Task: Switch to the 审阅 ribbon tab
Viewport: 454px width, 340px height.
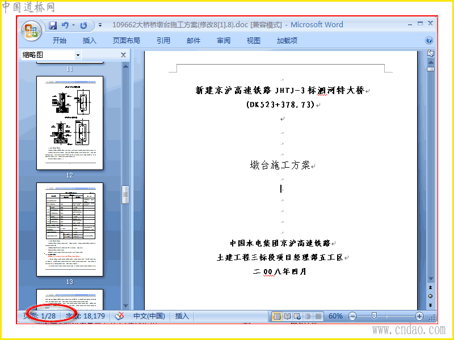Action: coord(224,40)
